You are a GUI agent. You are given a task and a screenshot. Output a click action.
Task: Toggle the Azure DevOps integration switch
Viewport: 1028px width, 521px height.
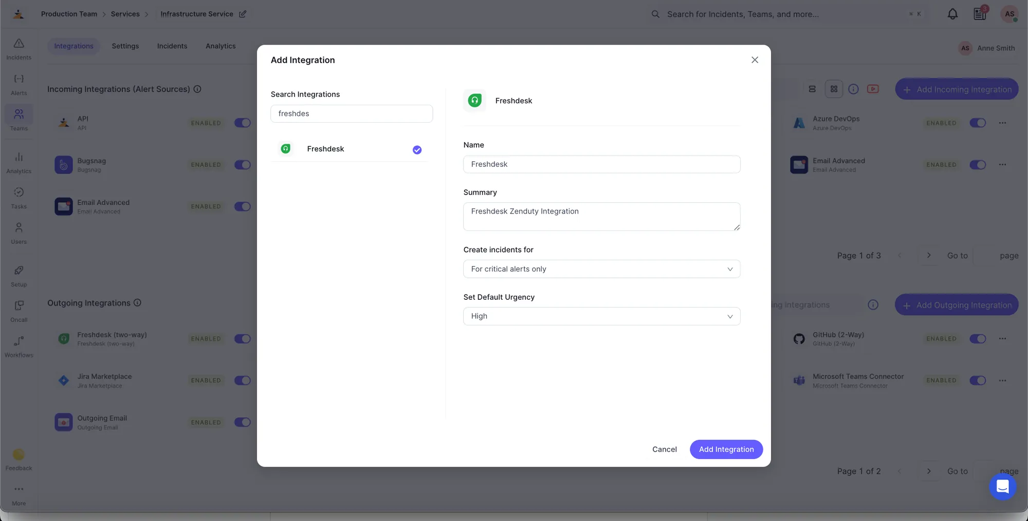pyautogui.click(x=978, y=123)
